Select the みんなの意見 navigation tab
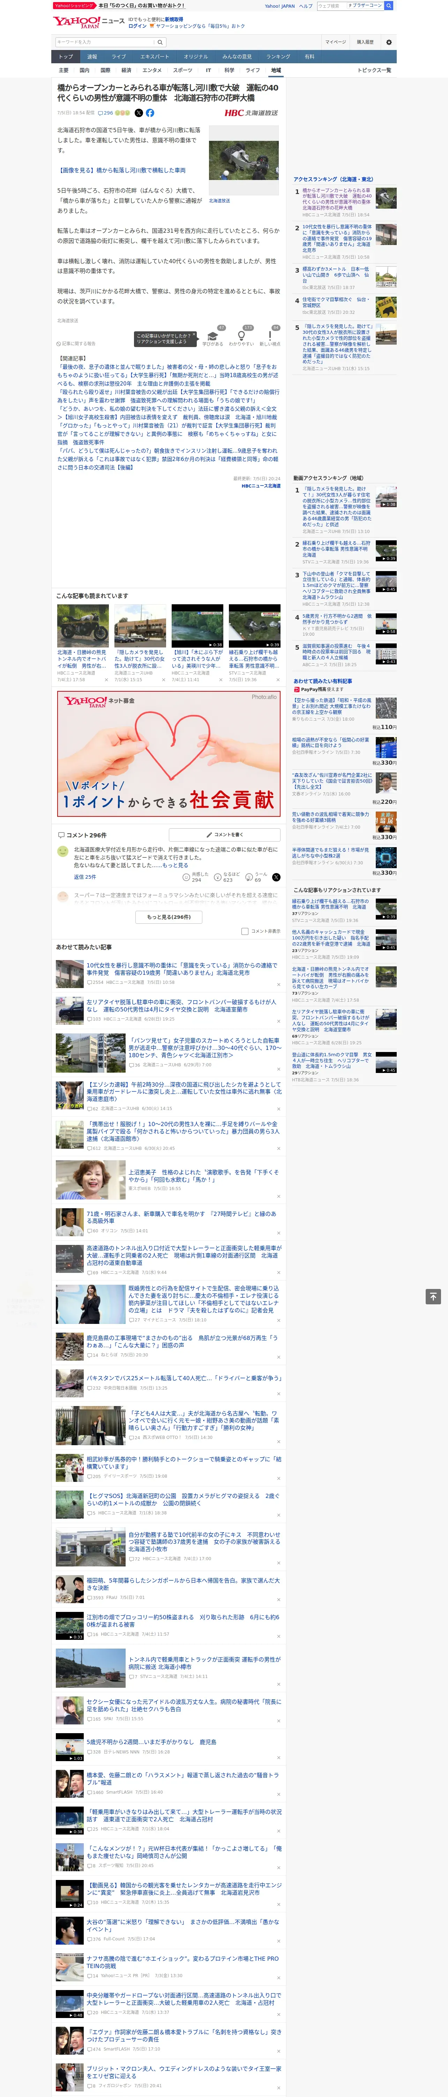Viewport: 448px width, 2097px height. pos(237,57)
